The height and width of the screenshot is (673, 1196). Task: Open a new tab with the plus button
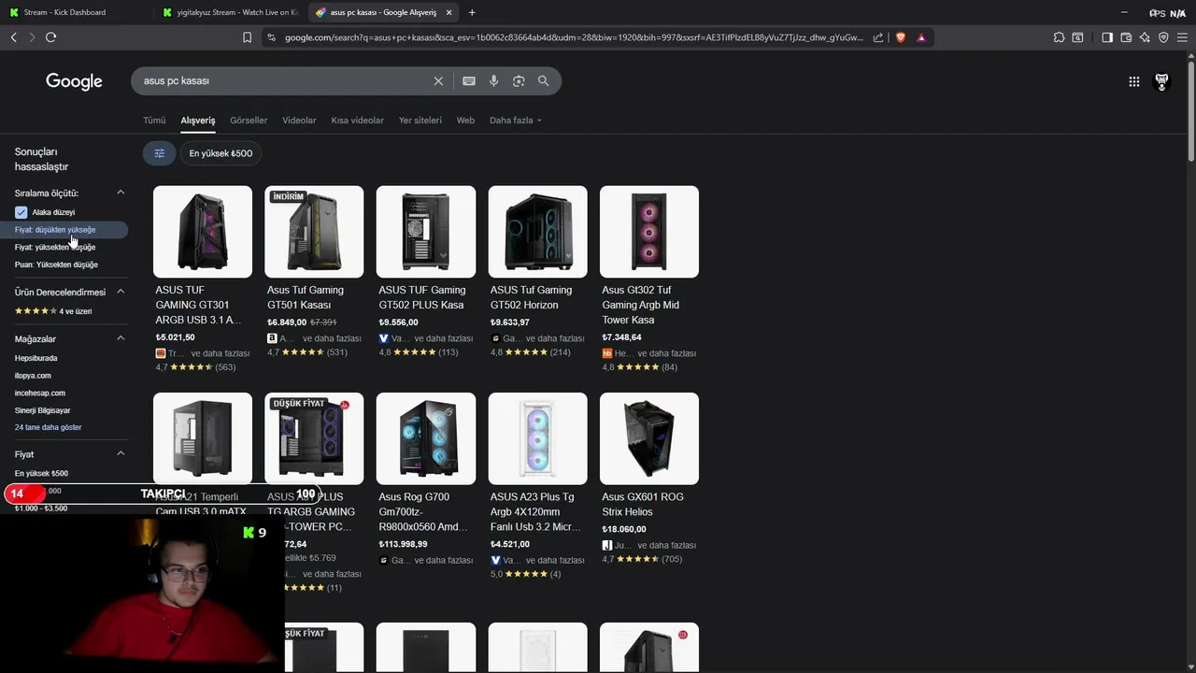[x=471, y=12]
